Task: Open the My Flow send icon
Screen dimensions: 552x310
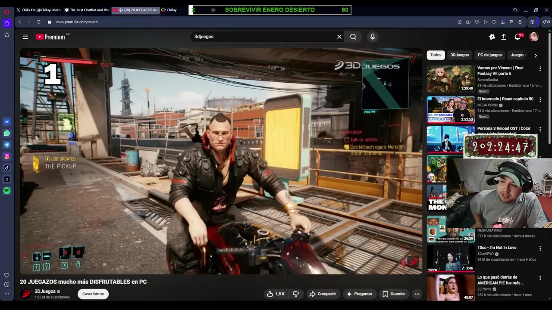Action: (486, 22)
